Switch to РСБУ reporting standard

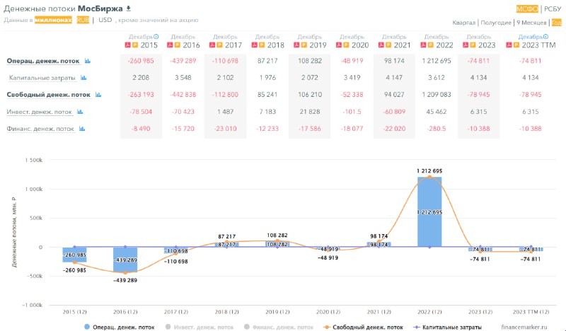point(553,9)
